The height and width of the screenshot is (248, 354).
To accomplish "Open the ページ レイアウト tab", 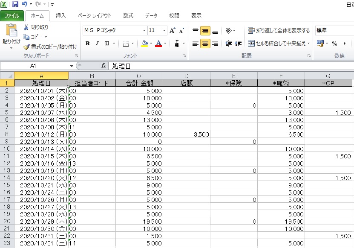I will pos(95,16).
